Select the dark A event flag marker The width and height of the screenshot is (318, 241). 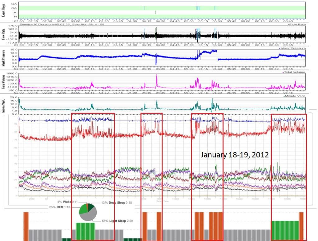(x=156, y=12)
